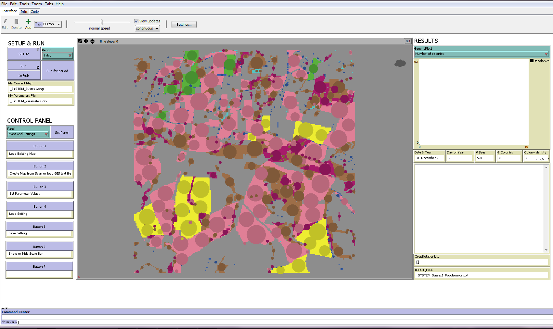553x329 pixels.
Task: Click the Delete trash can icon
Action: pos(16,21)
